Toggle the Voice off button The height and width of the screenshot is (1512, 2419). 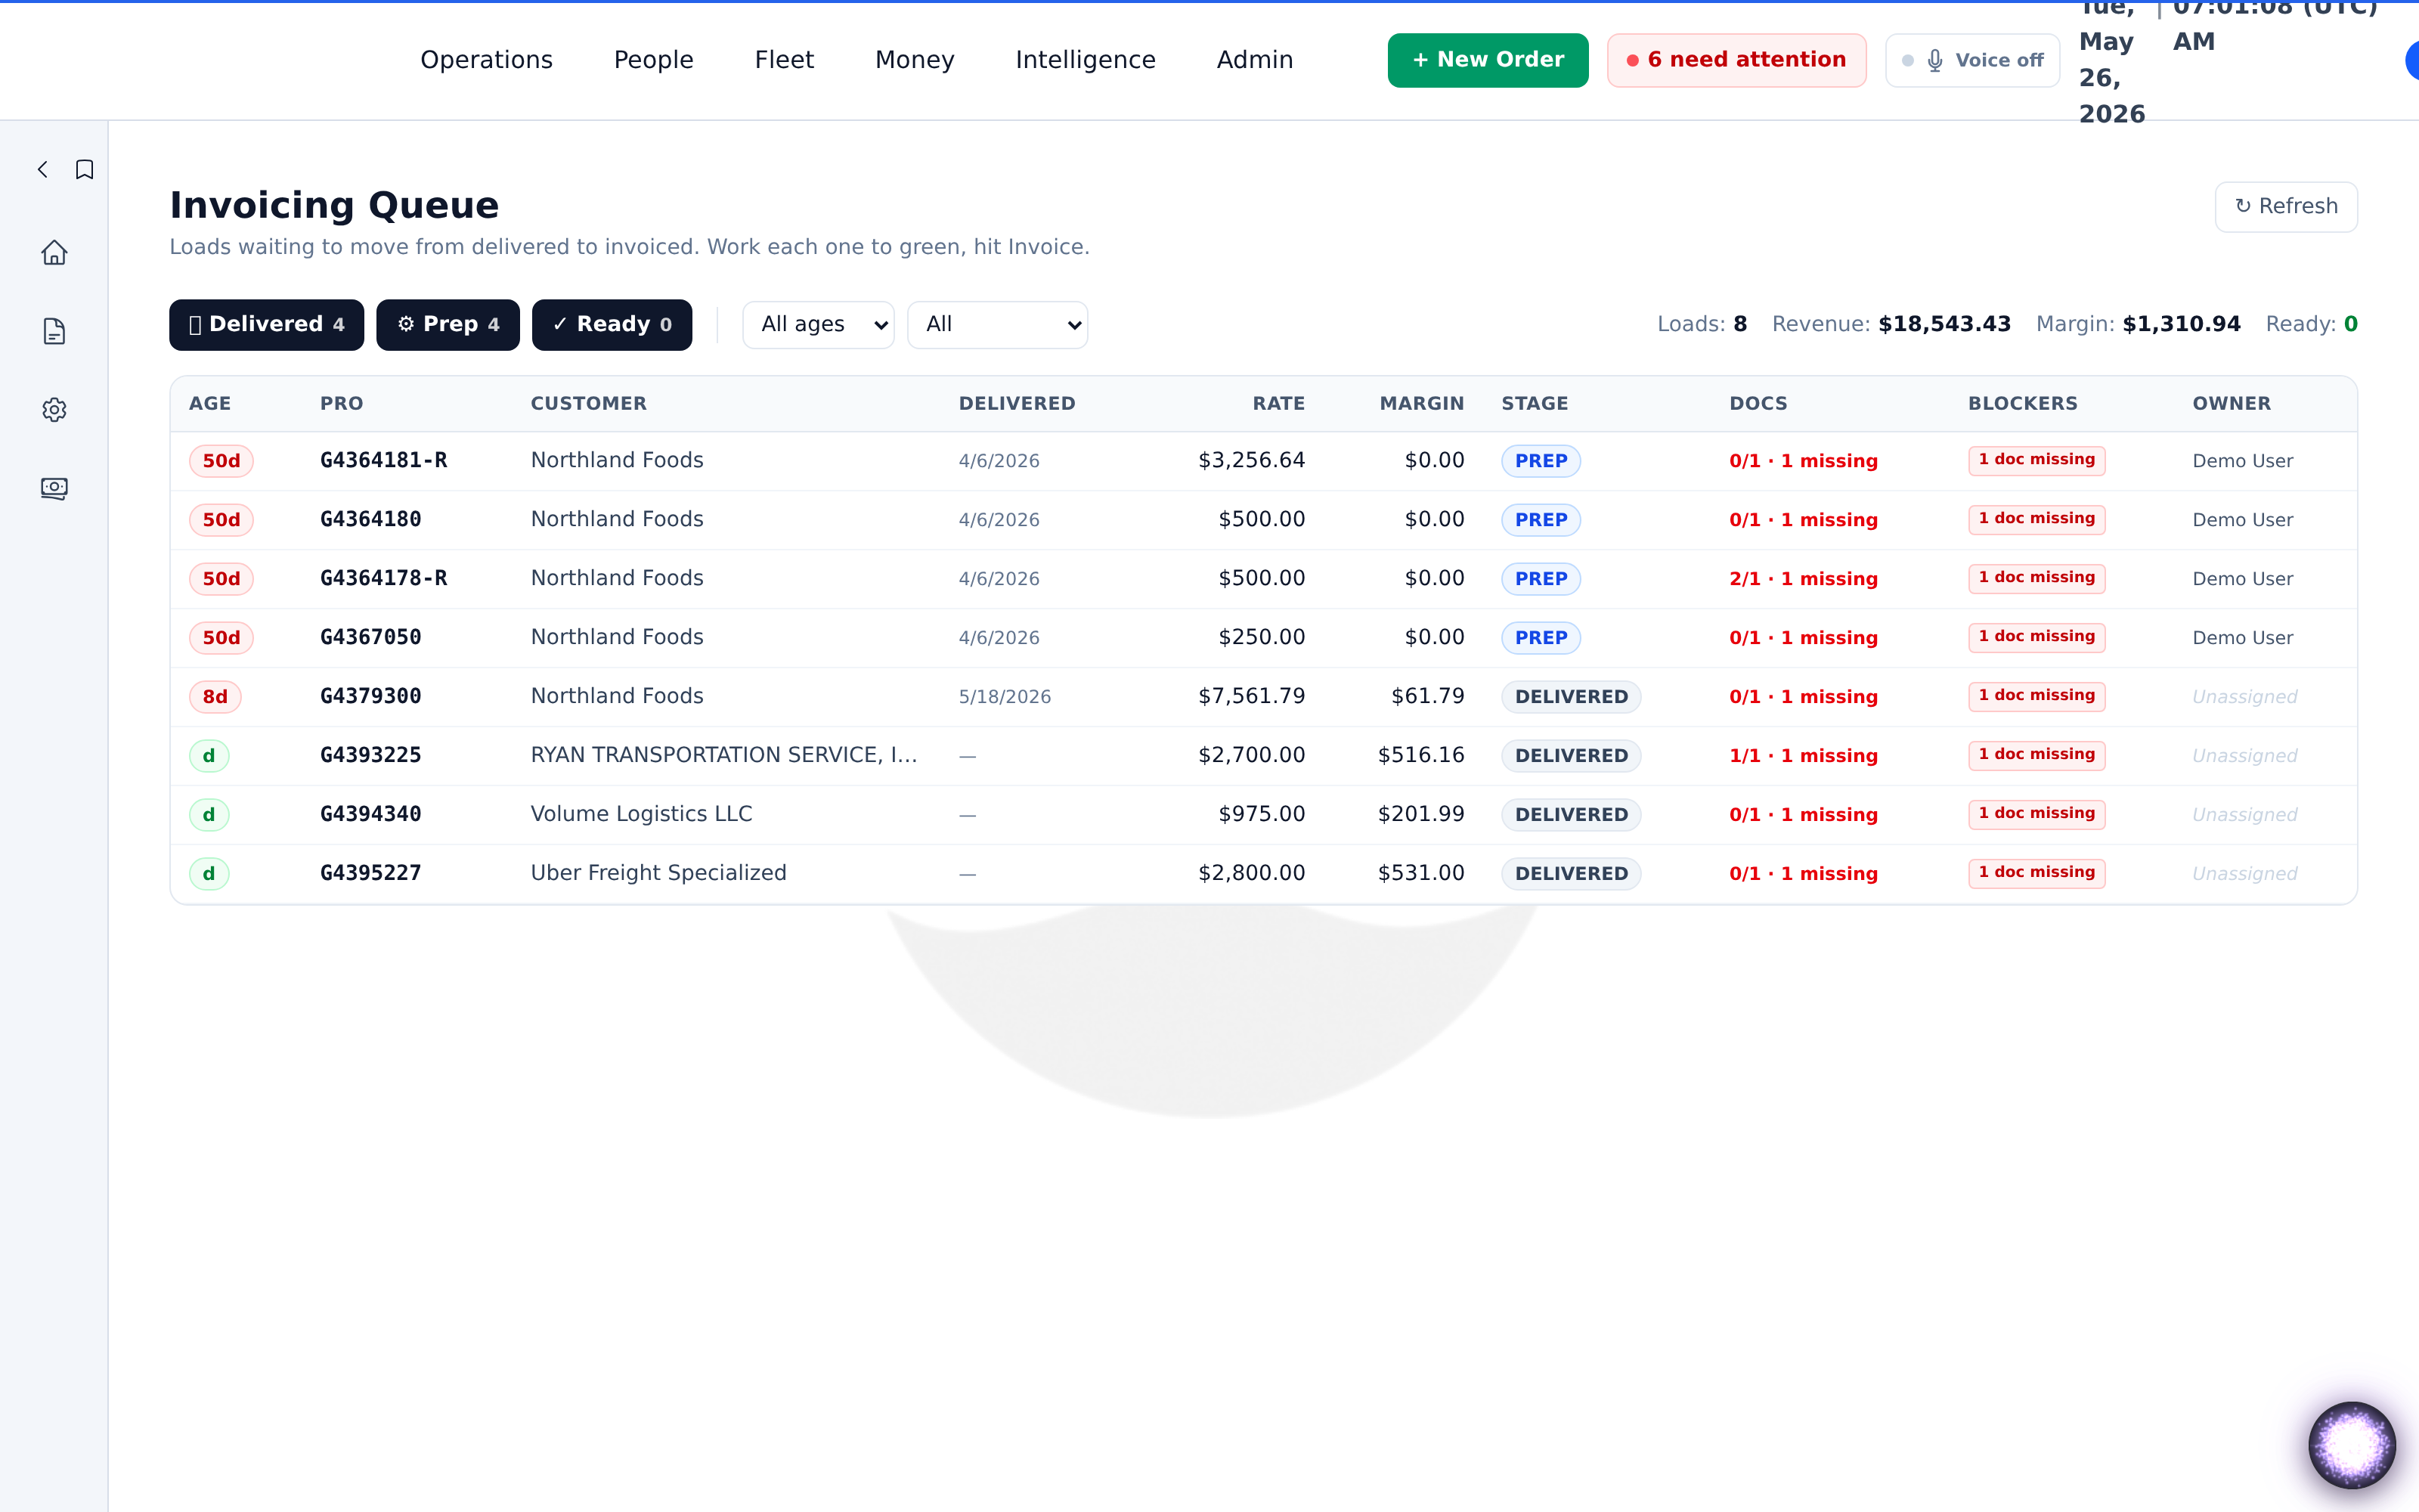(1972, 60)
